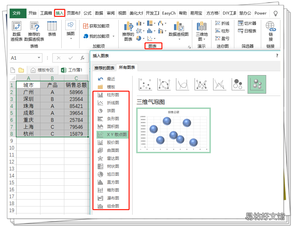294x227 pixels.
Task: Click Get Add-ins (获取加载项)
Action: tap(96, 26)
